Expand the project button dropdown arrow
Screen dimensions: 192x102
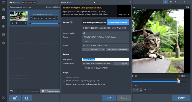[31, 98]
